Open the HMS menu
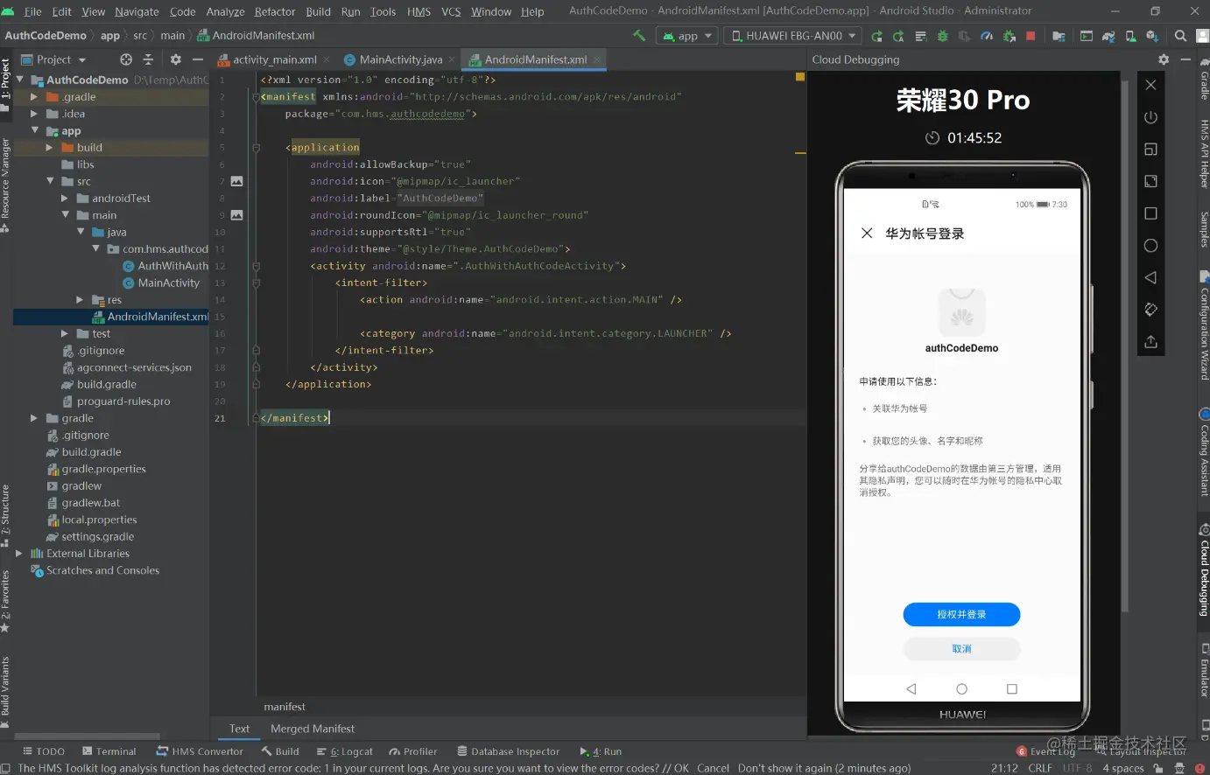Image resolution: width=1210 pixels, height=775 pixels. point(419,11)
